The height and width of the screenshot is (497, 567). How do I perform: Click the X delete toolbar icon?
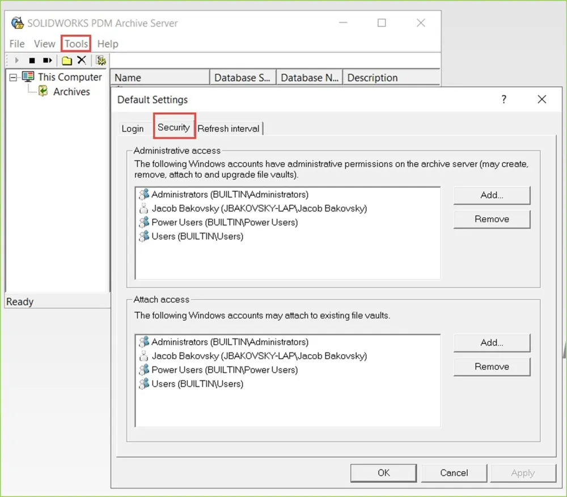click(x=82, y=60)
